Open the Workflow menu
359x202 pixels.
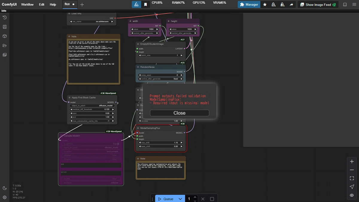pyautogui.click(x=27, y=4)
